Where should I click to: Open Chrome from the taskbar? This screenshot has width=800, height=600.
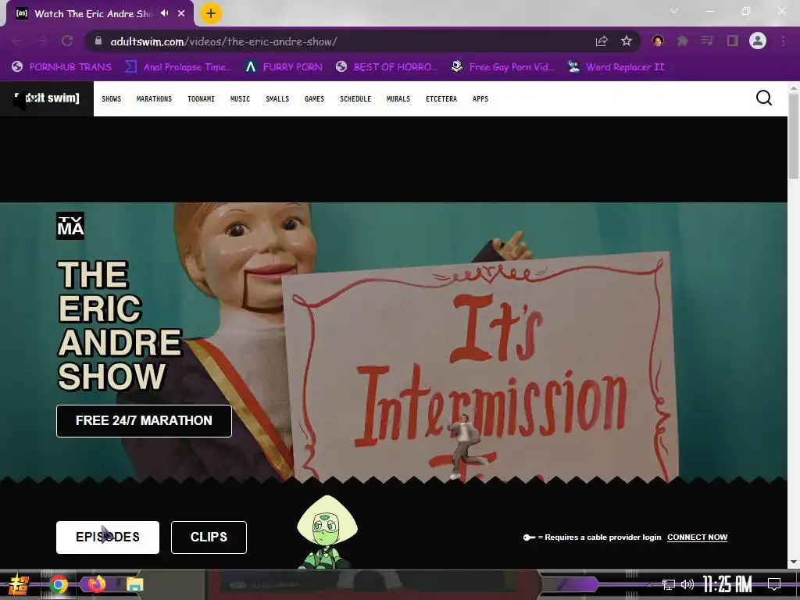coord(59,584)
